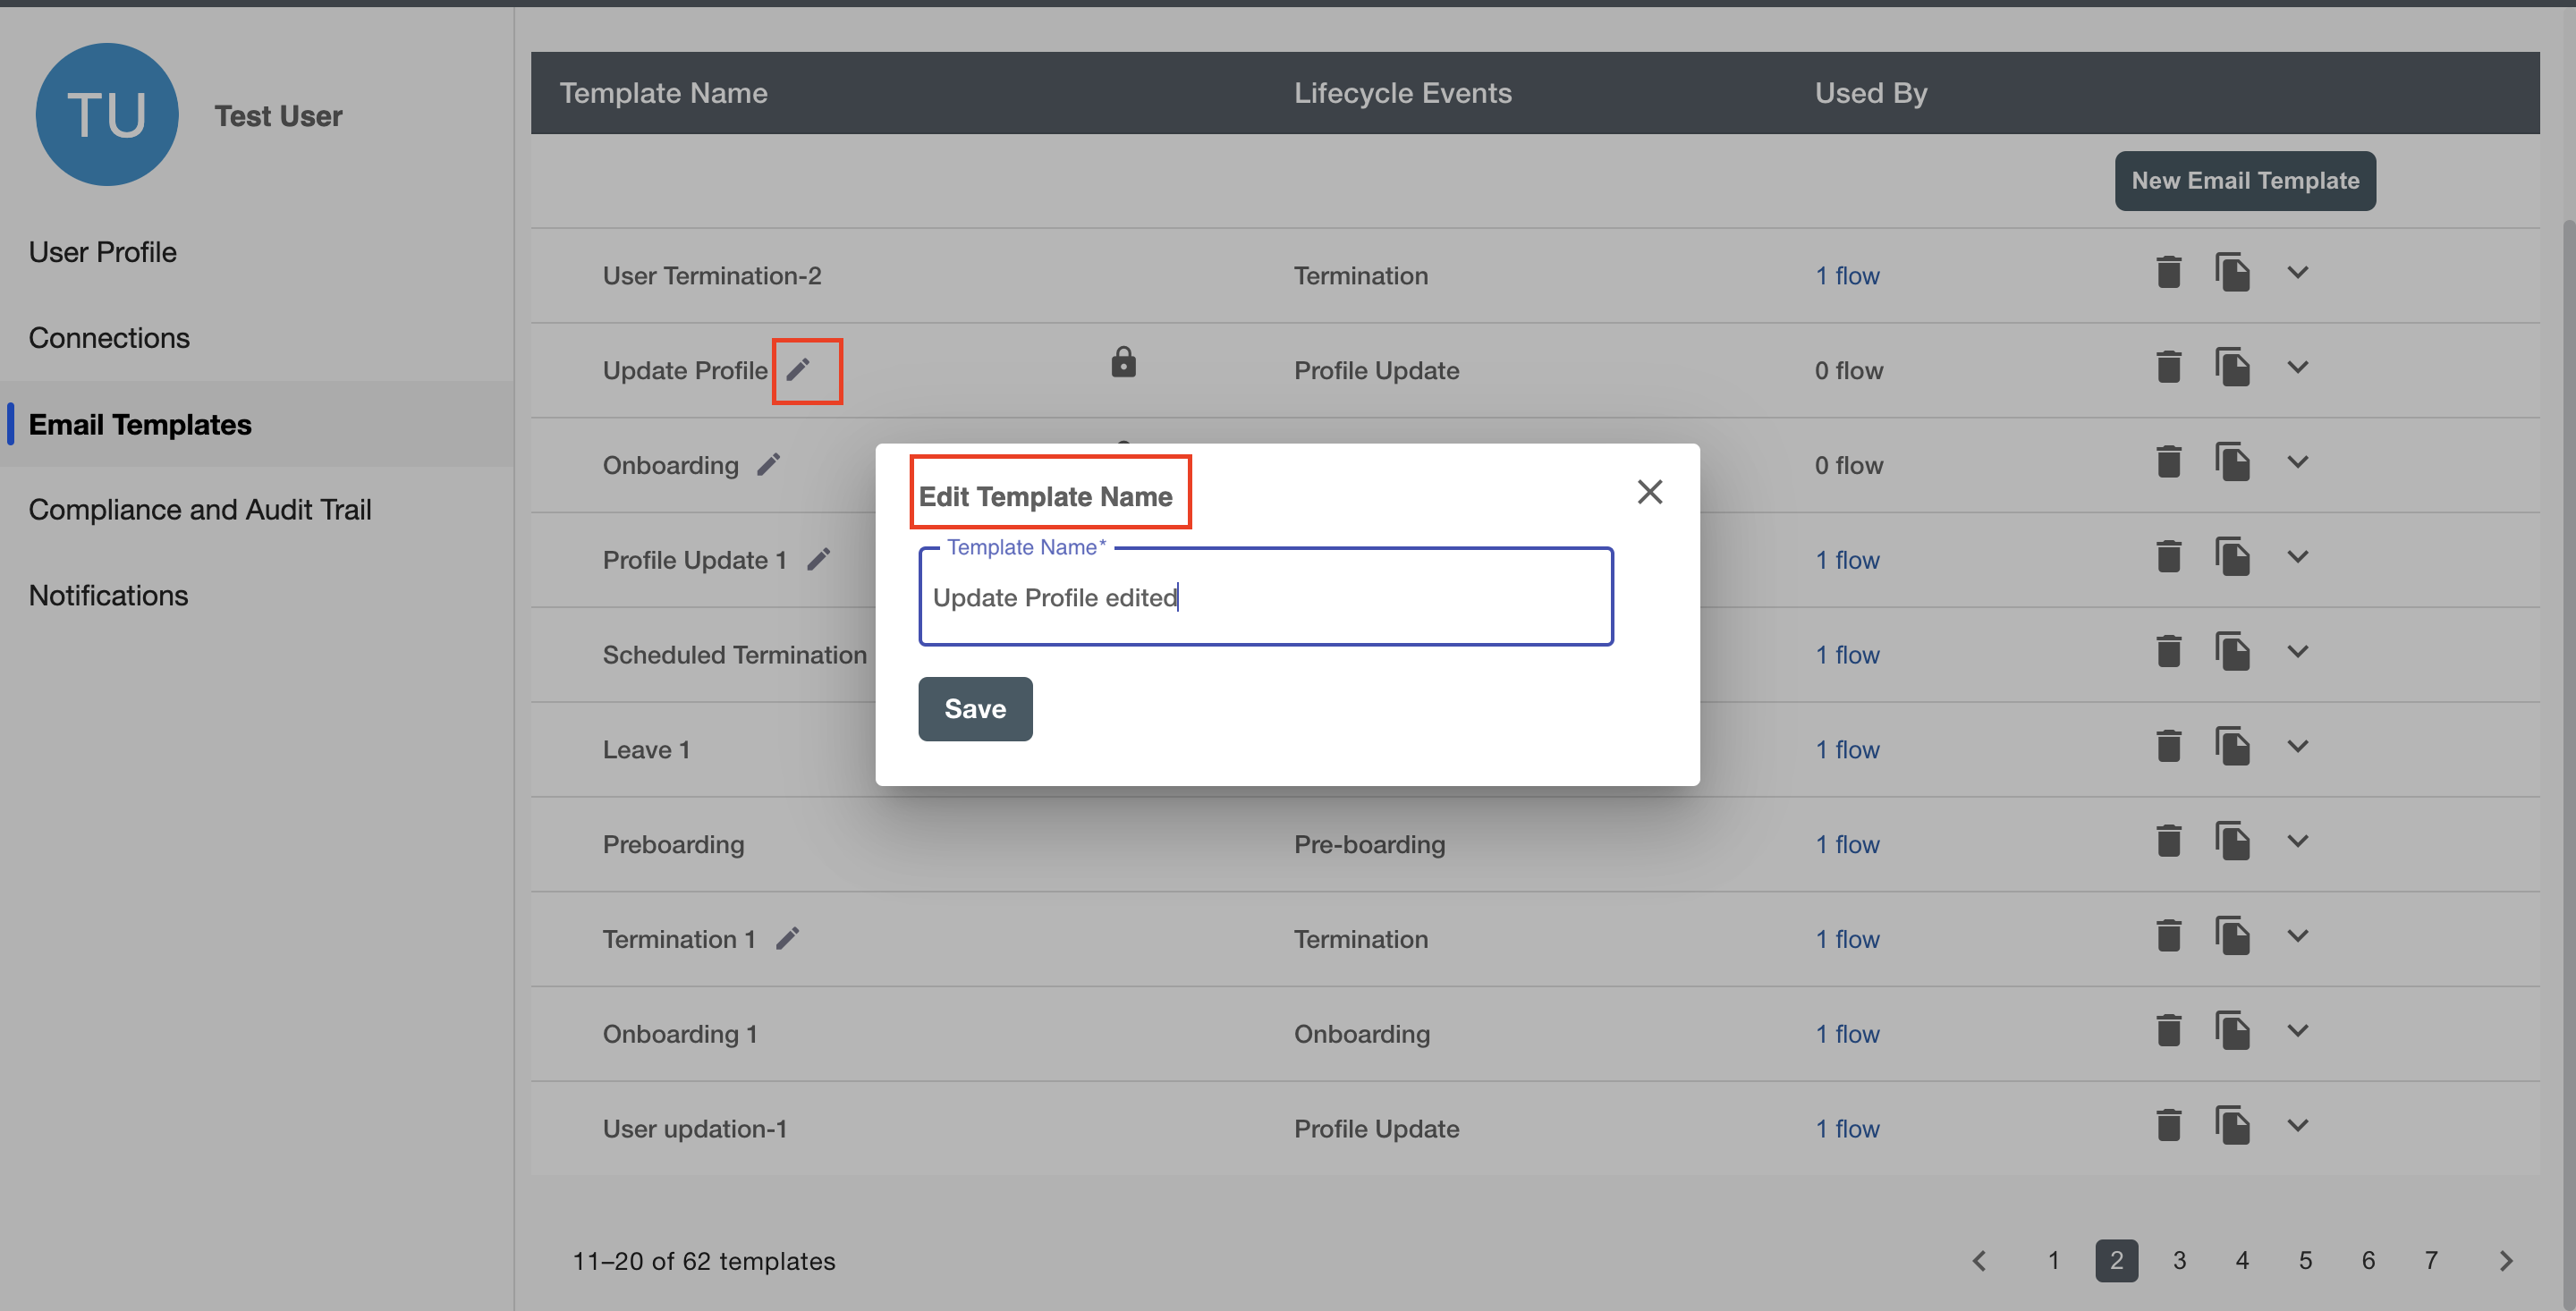Delete the User updation-1 template
The width and height of the screenshot is (2576, 1311).
pyautogui.click(x=2168, y=1126)
